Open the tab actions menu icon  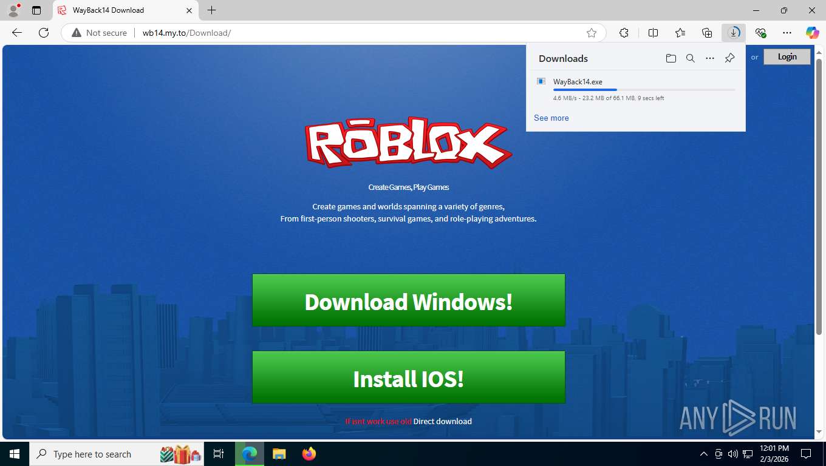36,10
